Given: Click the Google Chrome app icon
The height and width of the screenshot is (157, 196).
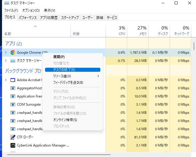Looking at the screenshot, I should coord(13,53).
